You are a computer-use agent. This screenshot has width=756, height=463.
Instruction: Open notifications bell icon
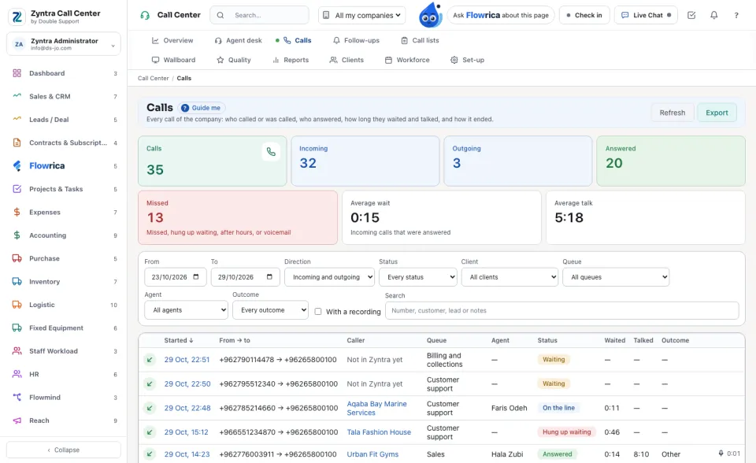tap(714, 15)
